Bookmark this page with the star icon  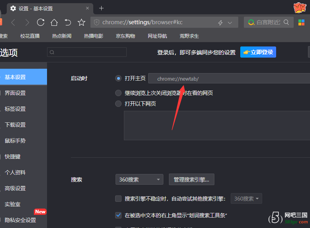pyautogui.click(x=81, y=22)
